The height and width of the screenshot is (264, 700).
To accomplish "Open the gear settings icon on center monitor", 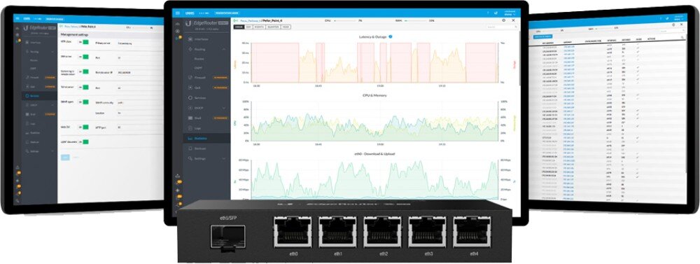I will click(504, 20).
